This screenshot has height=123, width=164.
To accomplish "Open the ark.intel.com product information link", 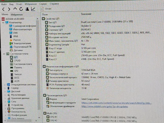I will click(x=116, y=103).
